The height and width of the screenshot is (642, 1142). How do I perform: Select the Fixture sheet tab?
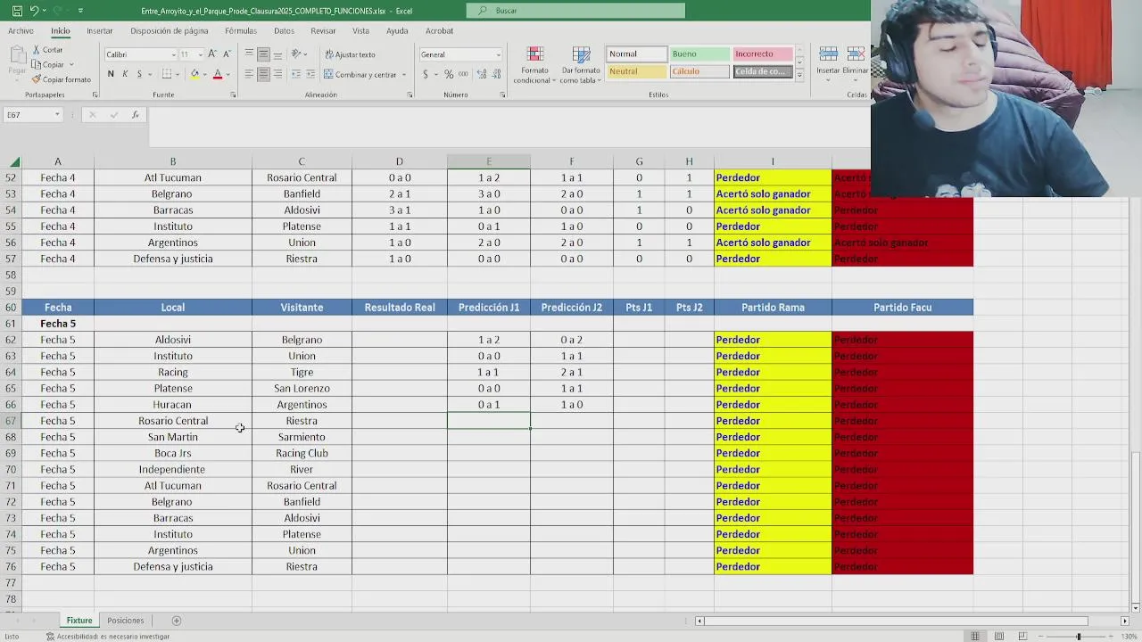coord(79,621)
